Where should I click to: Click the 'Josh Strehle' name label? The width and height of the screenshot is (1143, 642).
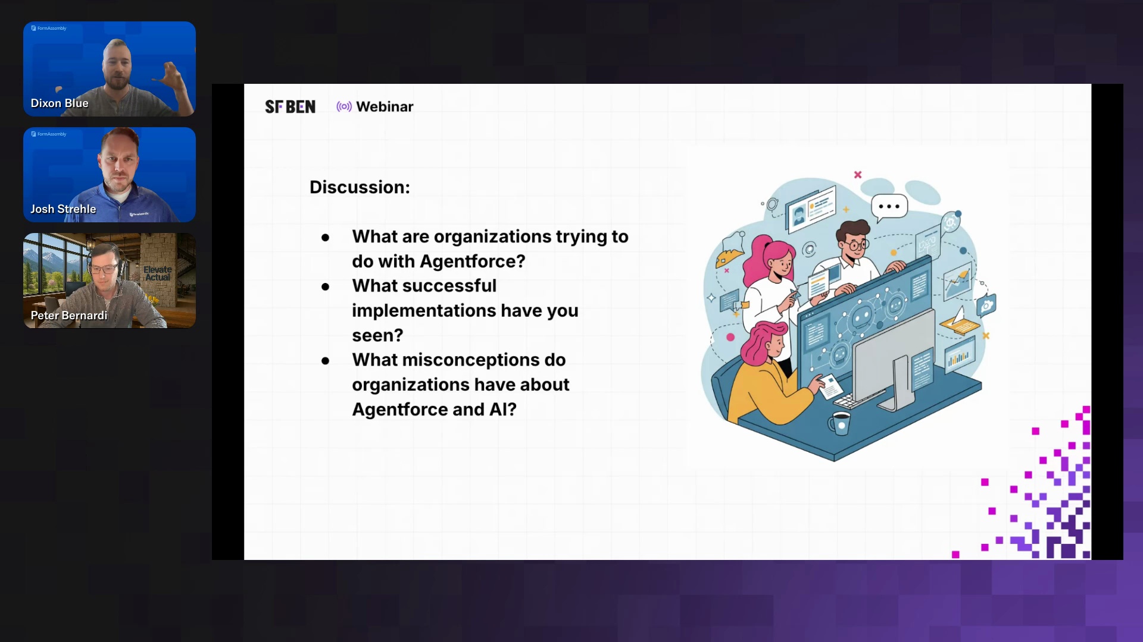(x=63, y=209)
